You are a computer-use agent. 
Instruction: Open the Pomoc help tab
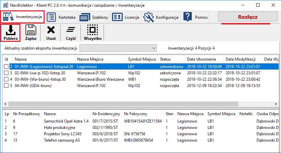tap(195, 17)
